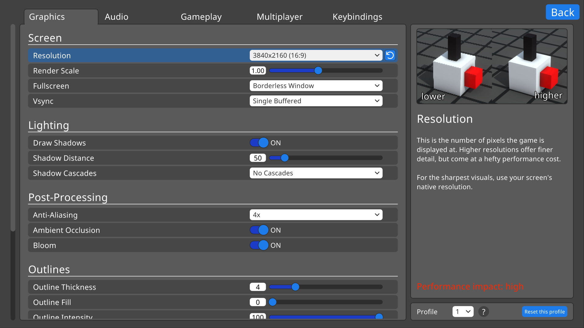Disable the Bloom switch
This screenshot has height=328, width=584.
259,245
